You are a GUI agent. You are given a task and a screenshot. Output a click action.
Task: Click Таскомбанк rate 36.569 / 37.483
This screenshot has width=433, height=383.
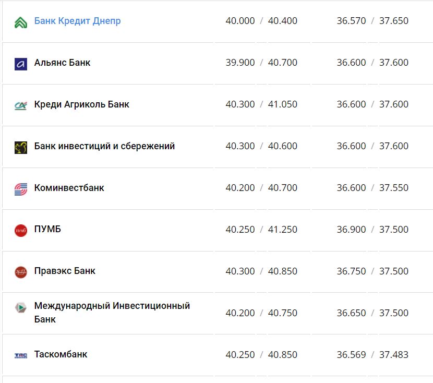click(x=372, y=355)
